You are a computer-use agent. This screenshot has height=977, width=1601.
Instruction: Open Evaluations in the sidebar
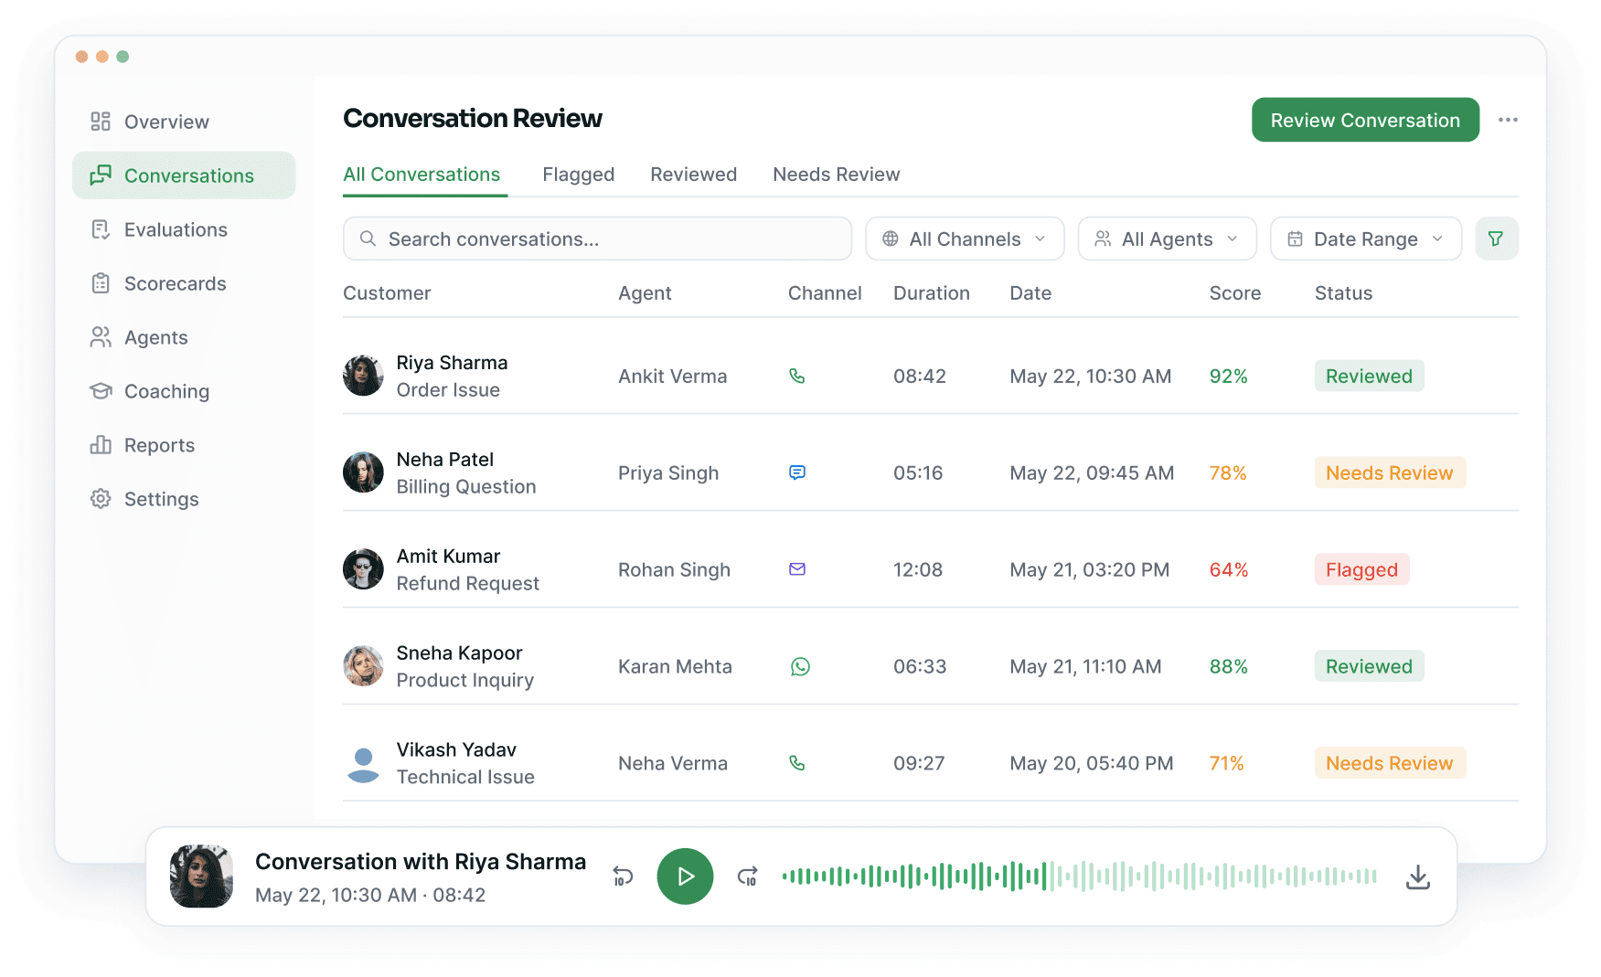[x=184, y=229]
